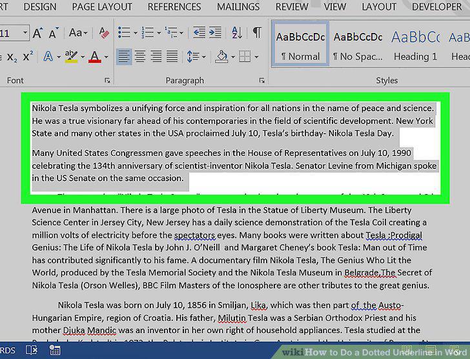Image resolution: width=470 pixels, height=359 pixels.
Task: Apply subscript formatting
Action: tap(12, 56)
